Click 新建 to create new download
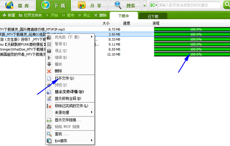Viewport: 230px width, 146px height. click(x=9, y=15)
